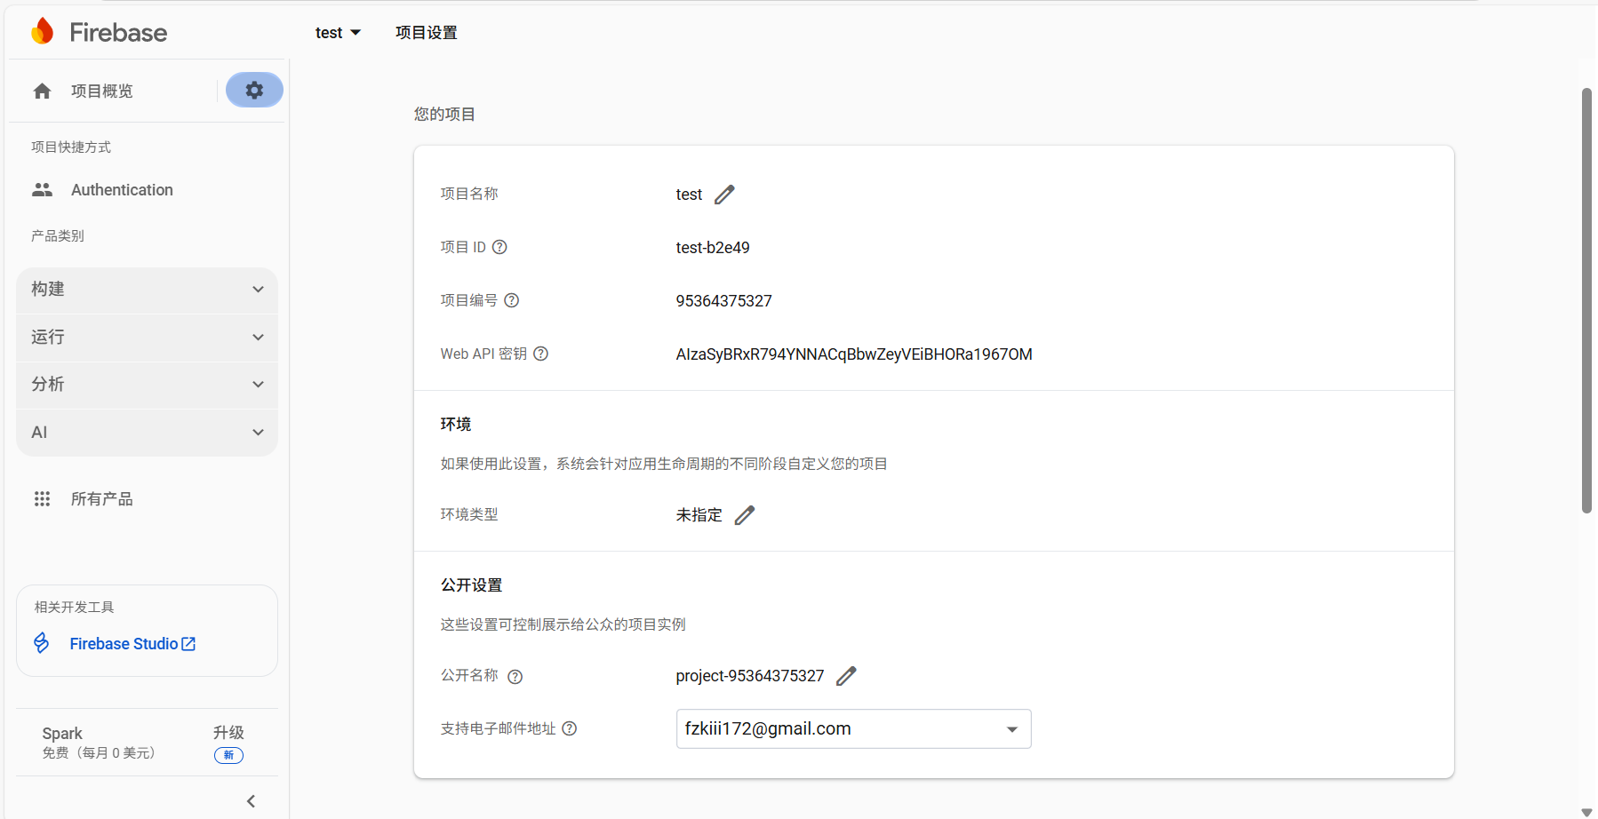
Task: Edit the public name project-95364375327
Action: [x=846, y=676]
